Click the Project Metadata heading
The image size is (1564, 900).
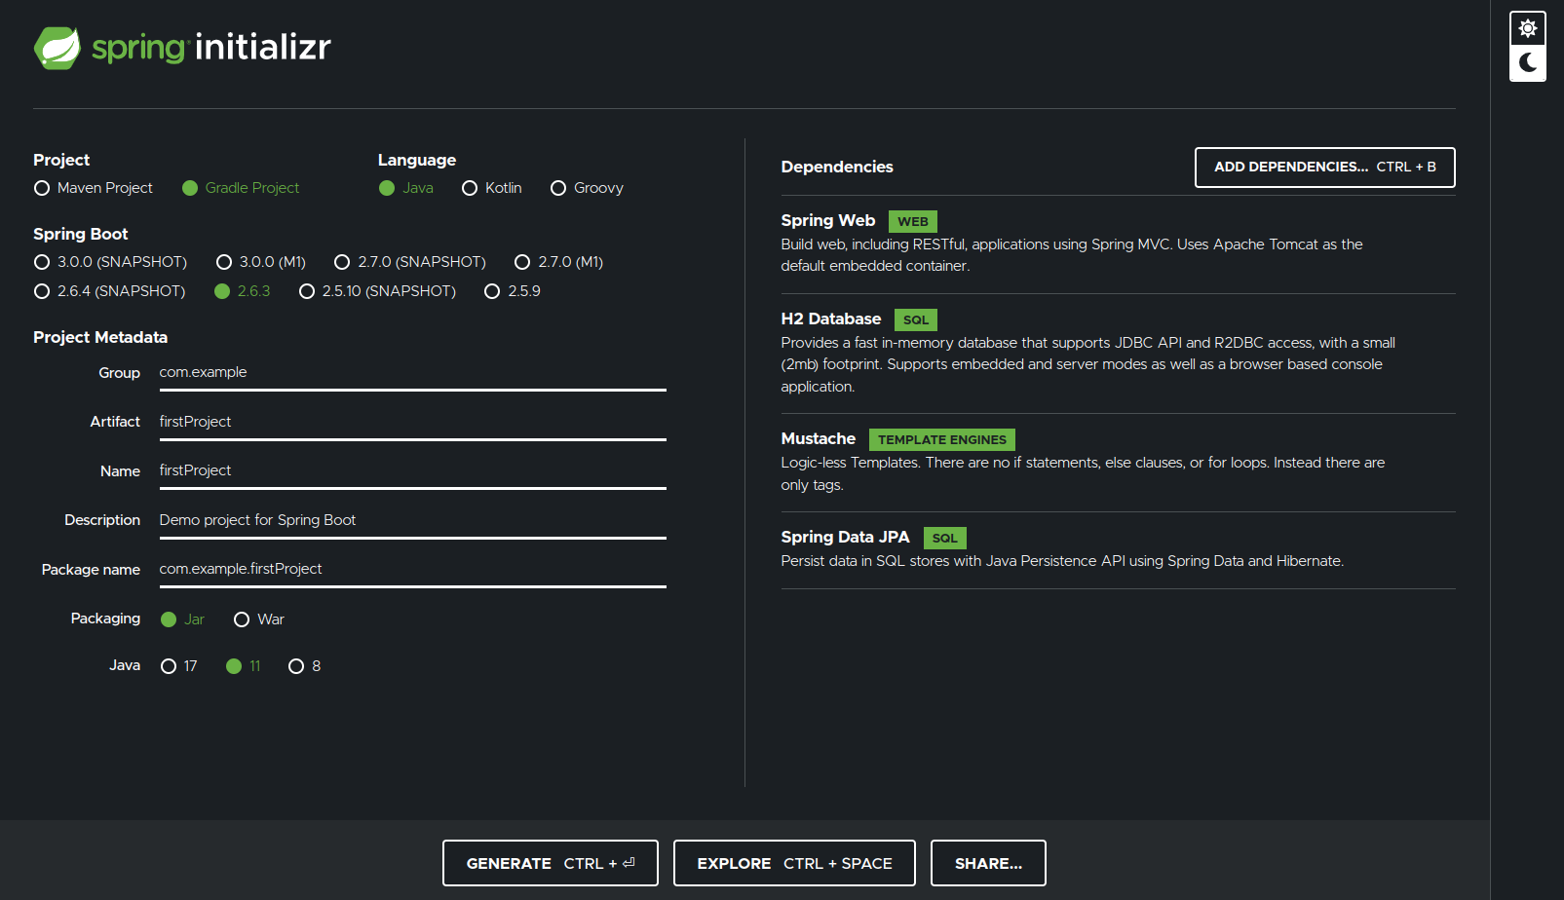click(100, 337)
